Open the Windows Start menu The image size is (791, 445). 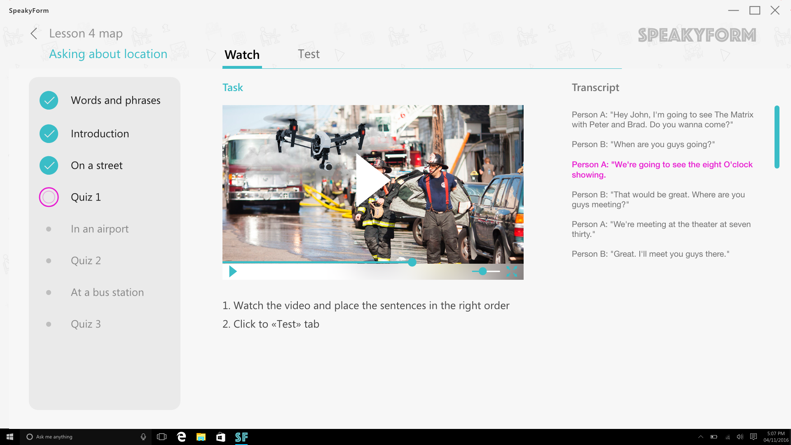tap(10, 437)
